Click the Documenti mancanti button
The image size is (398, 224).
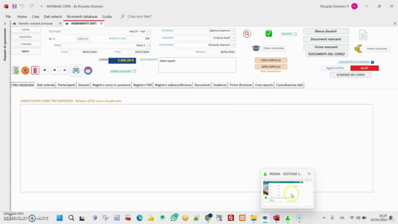(x=326, y=39)
